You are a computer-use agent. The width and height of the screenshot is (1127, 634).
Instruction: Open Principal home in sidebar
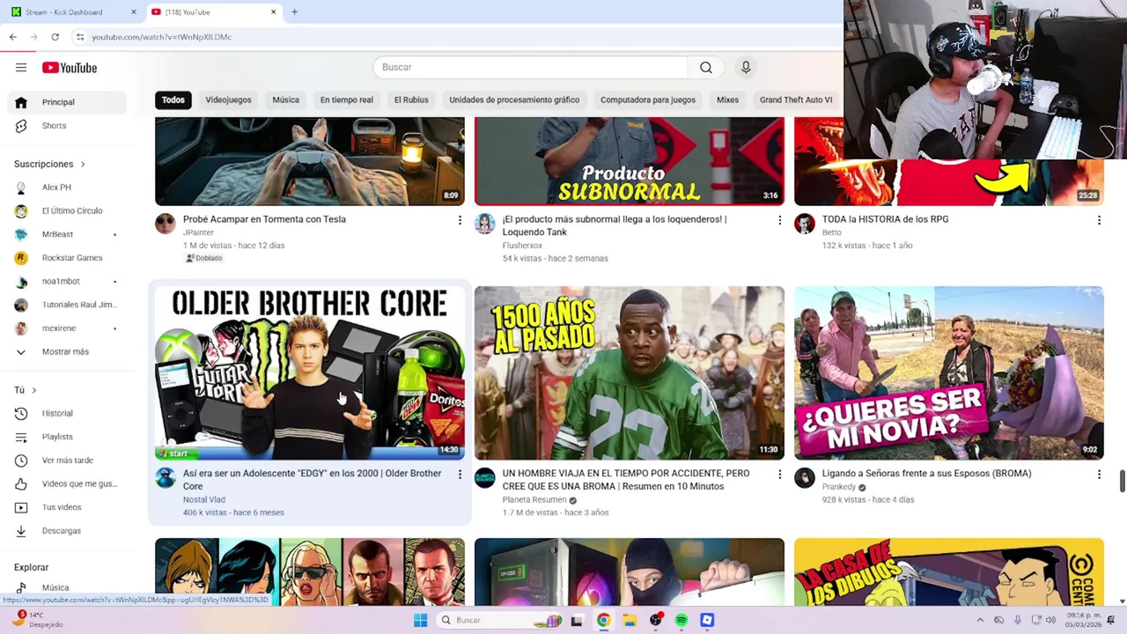[67, 102]
